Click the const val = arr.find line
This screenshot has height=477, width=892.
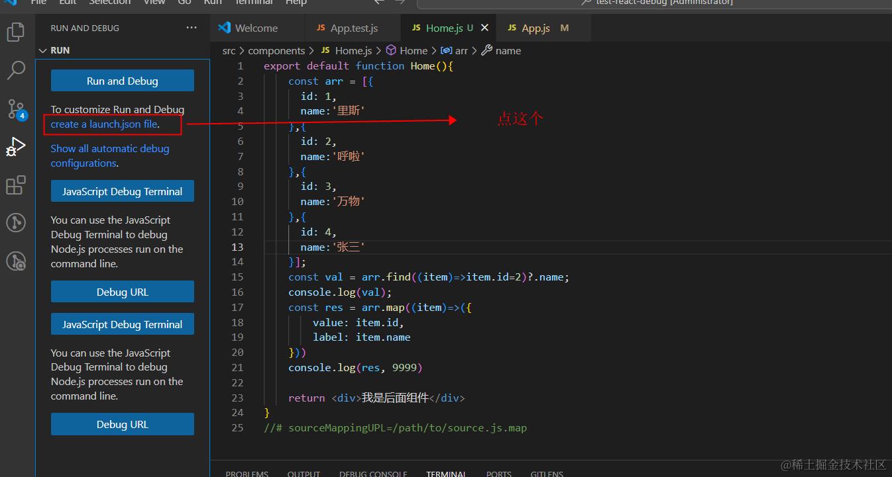(429, 277)
